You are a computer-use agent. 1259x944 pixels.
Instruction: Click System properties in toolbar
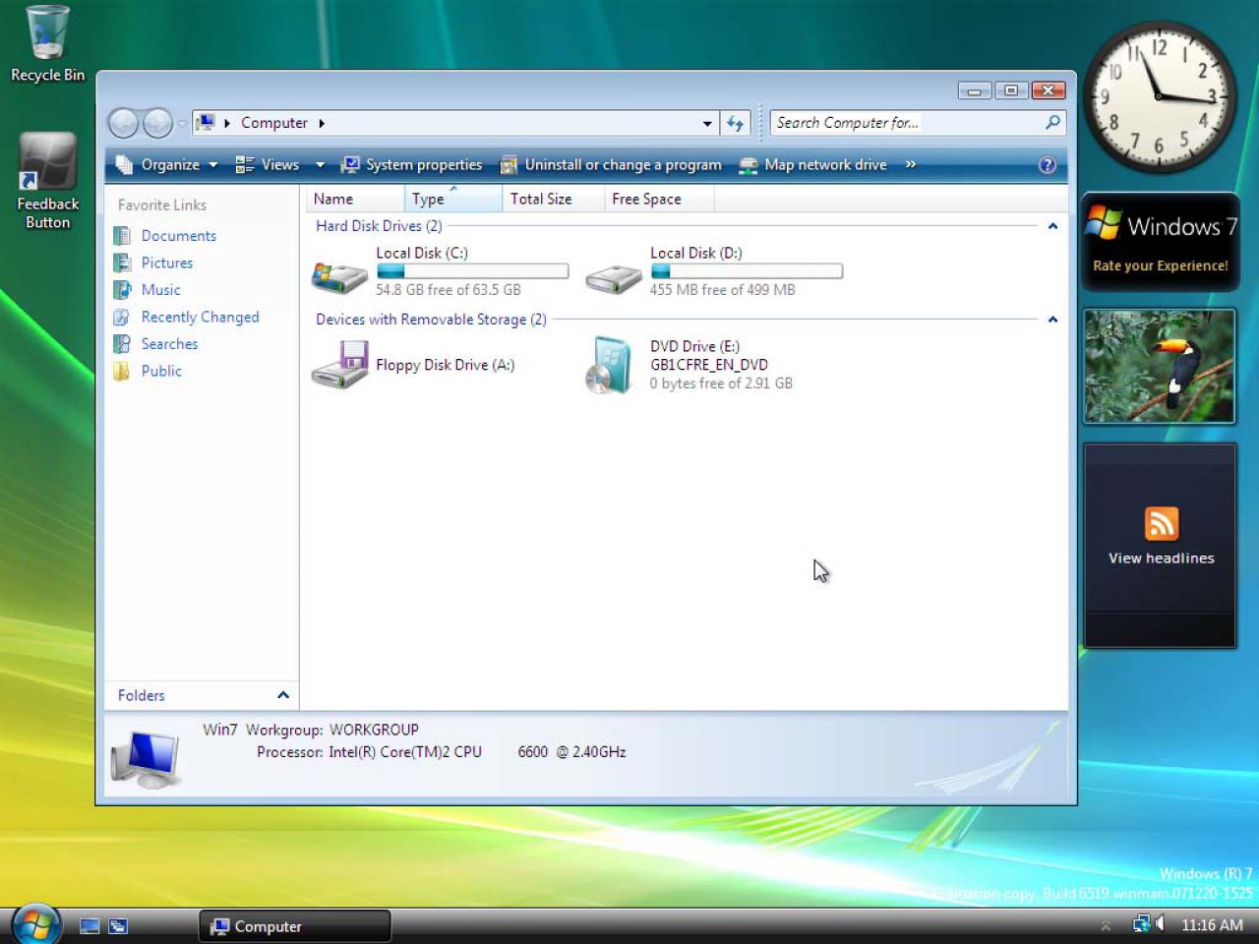pyautogui.click(x=411, y=164)
